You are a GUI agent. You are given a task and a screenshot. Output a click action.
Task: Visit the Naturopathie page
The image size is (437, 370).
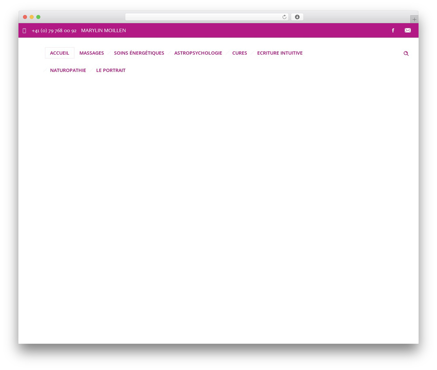click(68, 70)
